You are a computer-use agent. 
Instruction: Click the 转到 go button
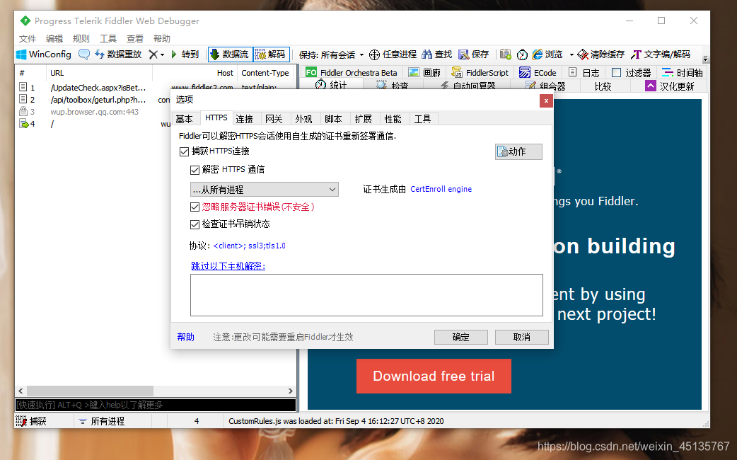[x=184, y=54]
